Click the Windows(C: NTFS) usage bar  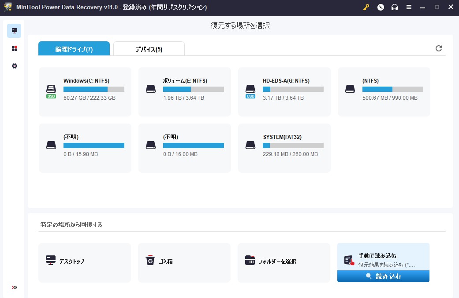coord(94,89)
